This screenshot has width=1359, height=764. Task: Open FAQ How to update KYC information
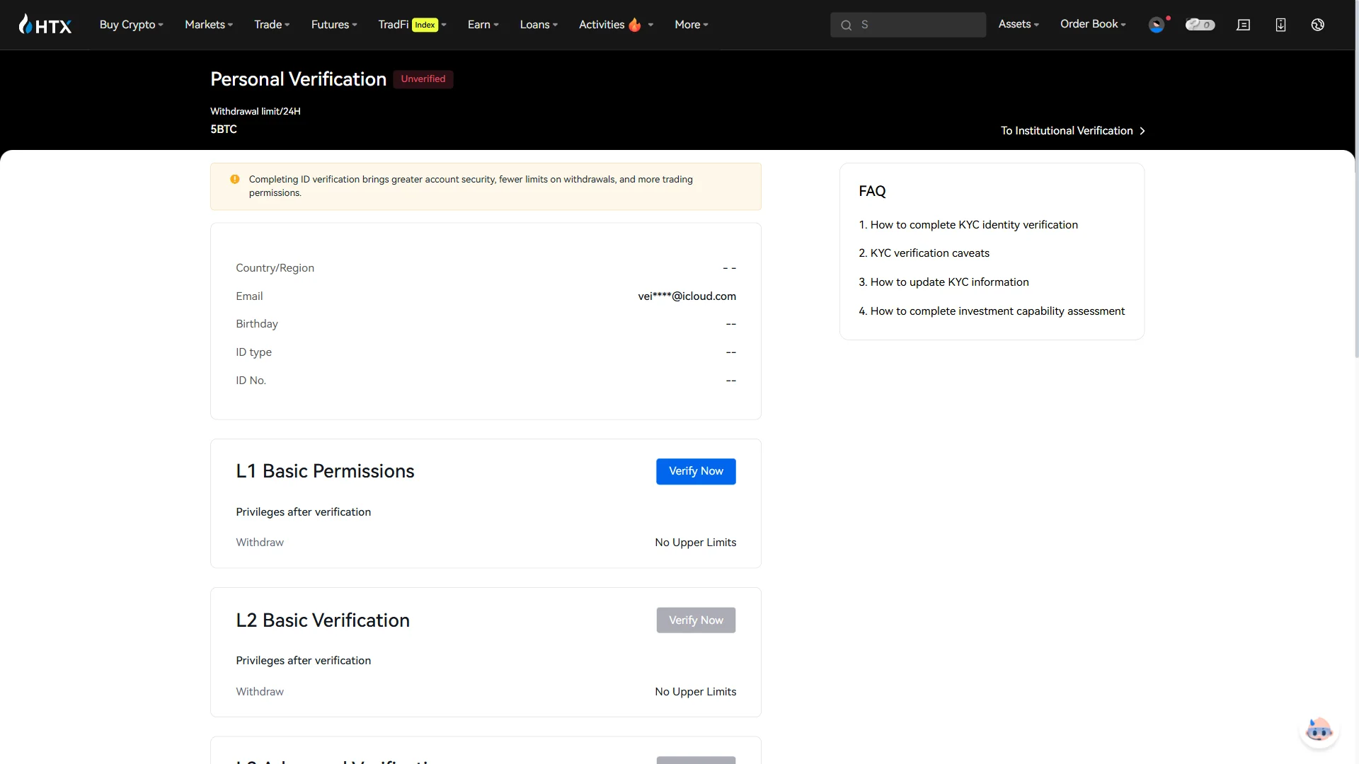coord(944,282)
